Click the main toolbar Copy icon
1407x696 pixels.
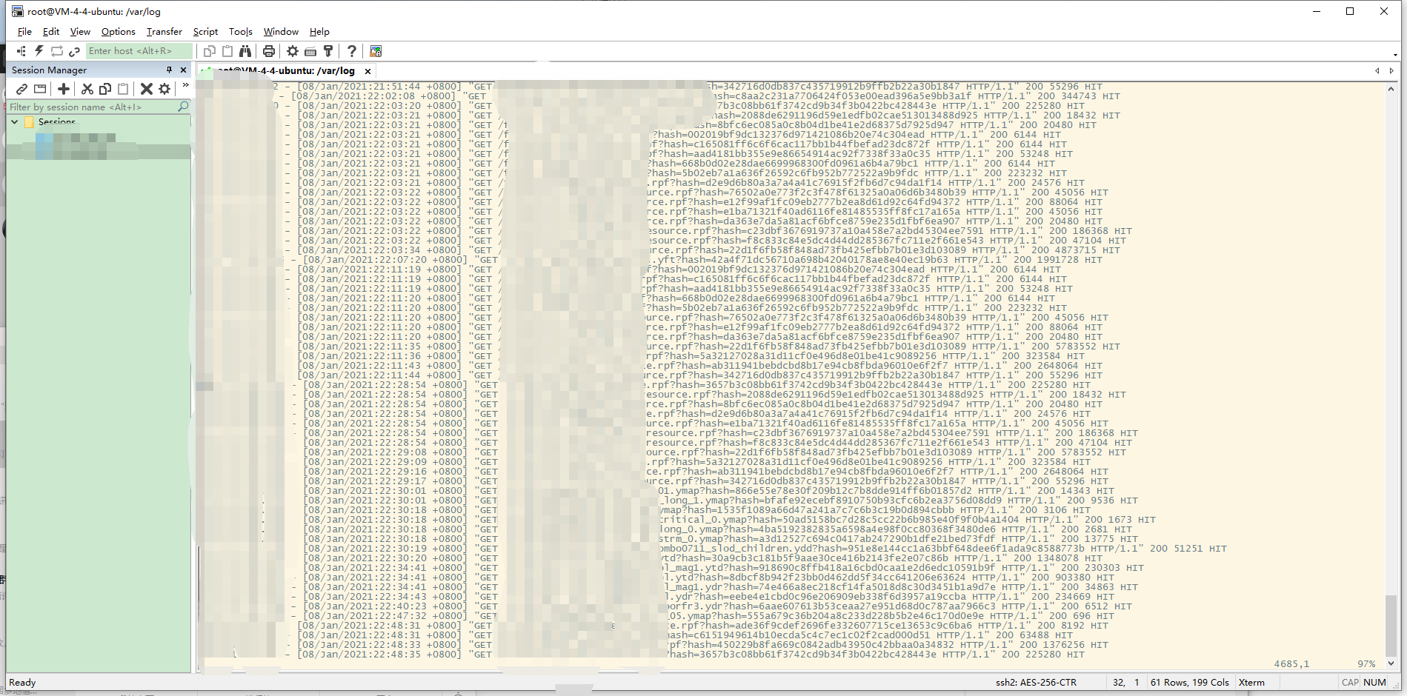pyautogui.click(x=210, y=51)
